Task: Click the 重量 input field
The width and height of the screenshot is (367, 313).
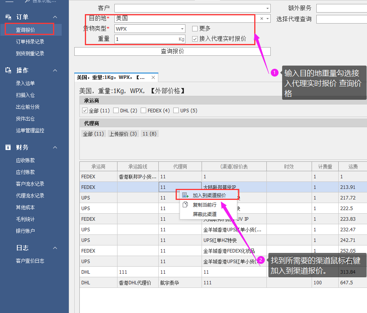Action: pyautogui.click(x=145, y=39)
